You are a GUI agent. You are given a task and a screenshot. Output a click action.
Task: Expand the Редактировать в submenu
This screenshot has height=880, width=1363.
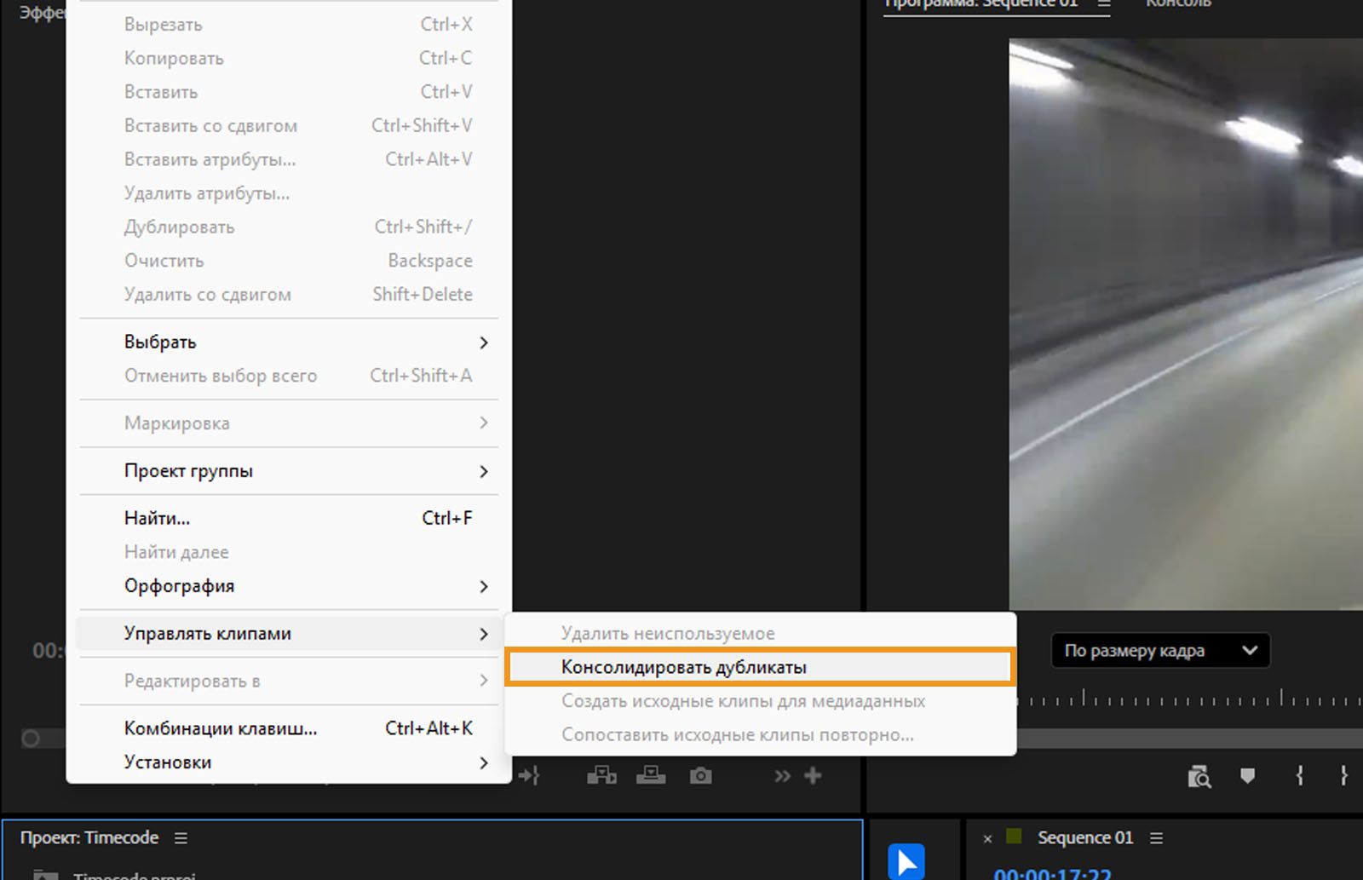[x=289, y=681]
